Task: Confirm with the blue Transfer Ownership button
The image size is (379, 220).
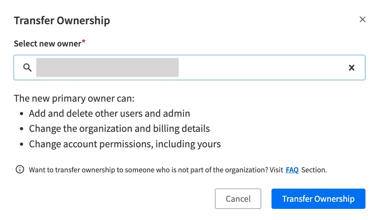Action: 318,199
